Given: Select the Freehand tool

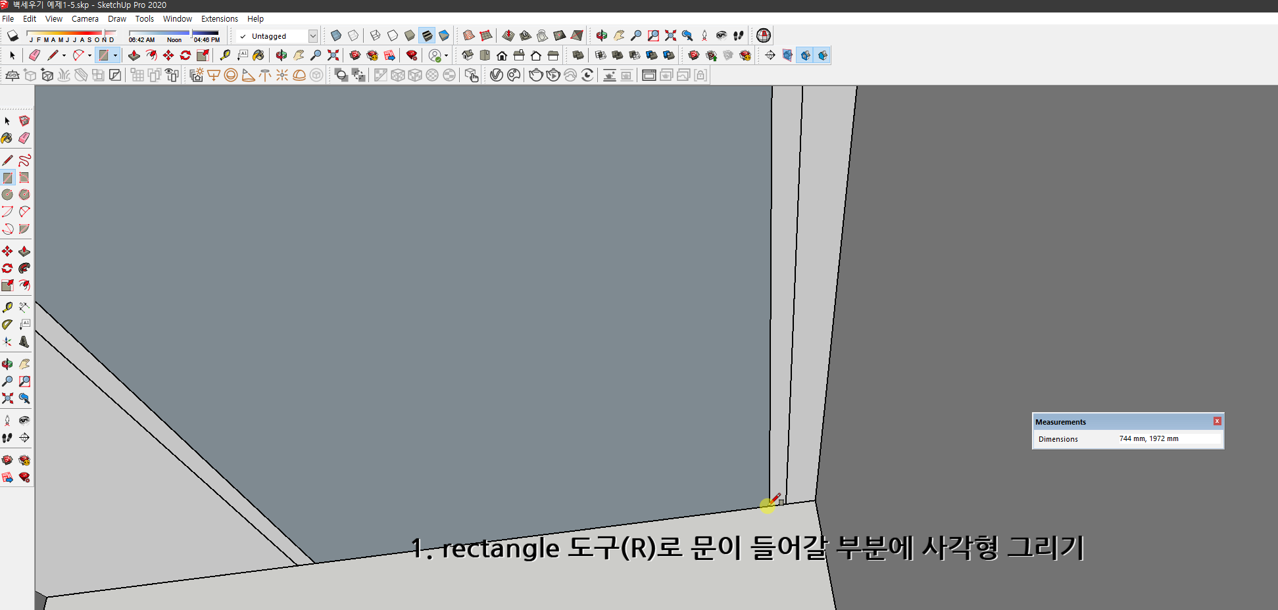Looking at the screenshot, I should coord(24,160).
